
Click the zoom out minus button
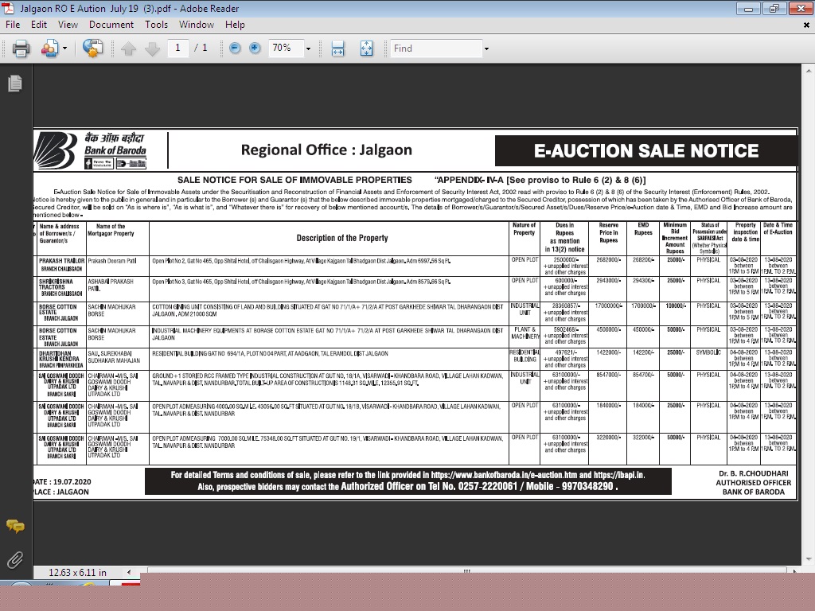235,49
